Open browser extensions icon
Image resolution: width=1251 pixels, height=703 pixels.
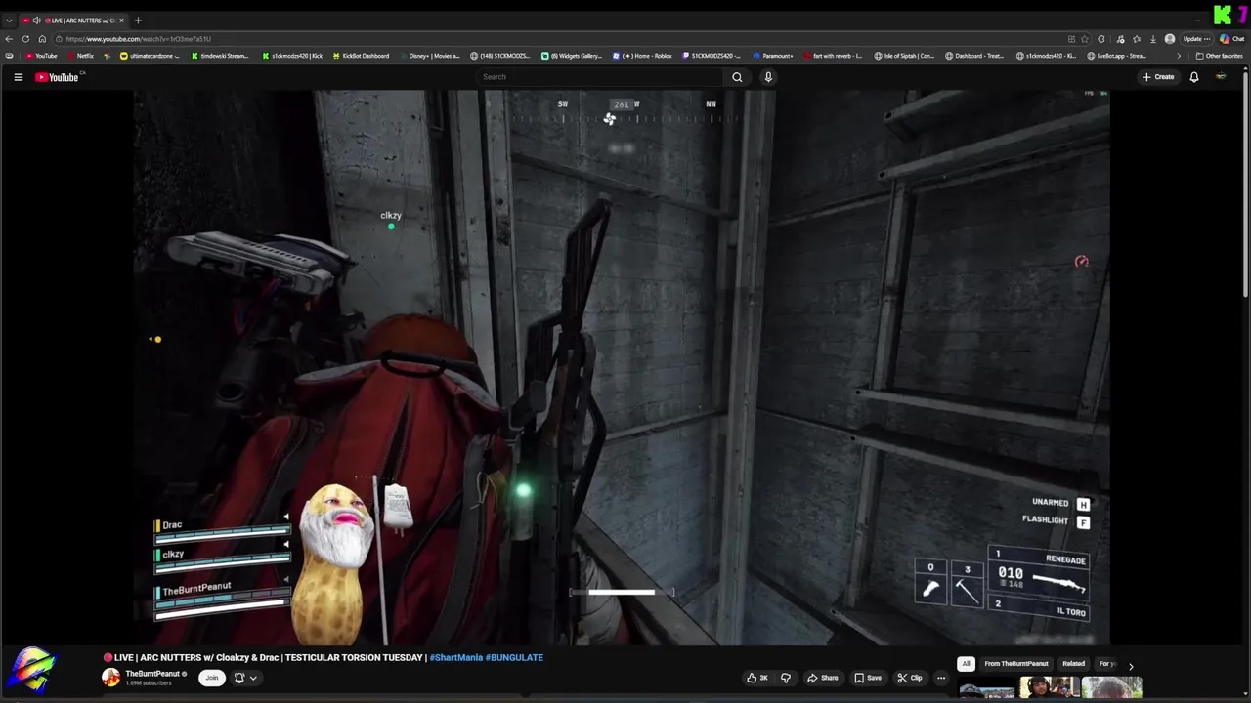(x=1101, y=39)
